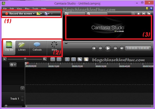155x109 pixels.
Task: Click the fast forward step button
Action: point(115,48)
